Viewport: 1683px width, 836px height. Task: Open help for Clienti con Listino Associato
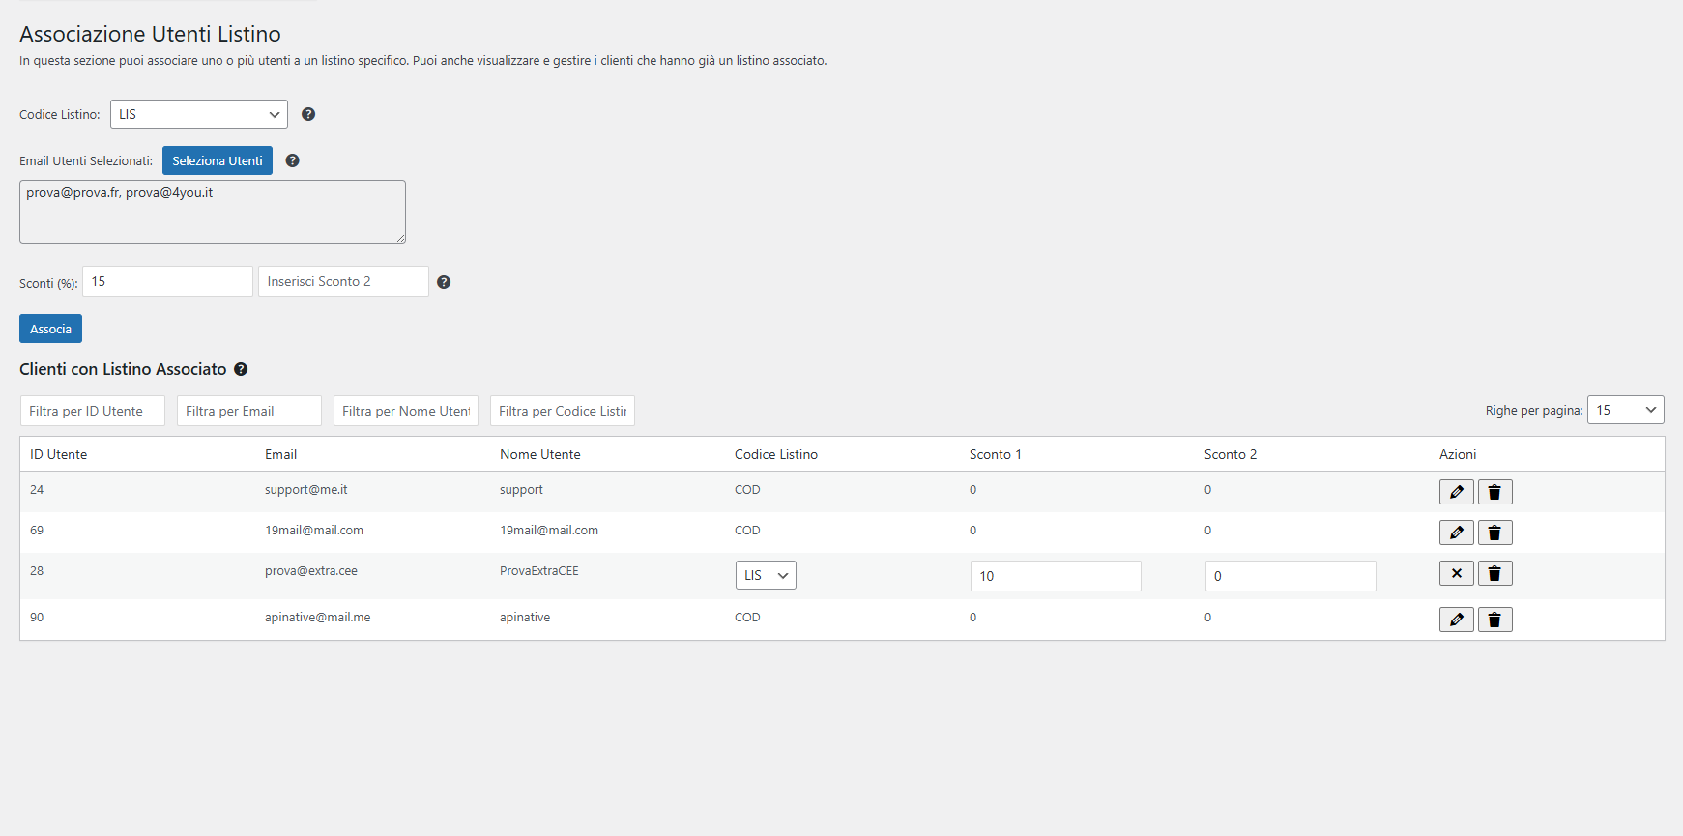pos(241,369)
